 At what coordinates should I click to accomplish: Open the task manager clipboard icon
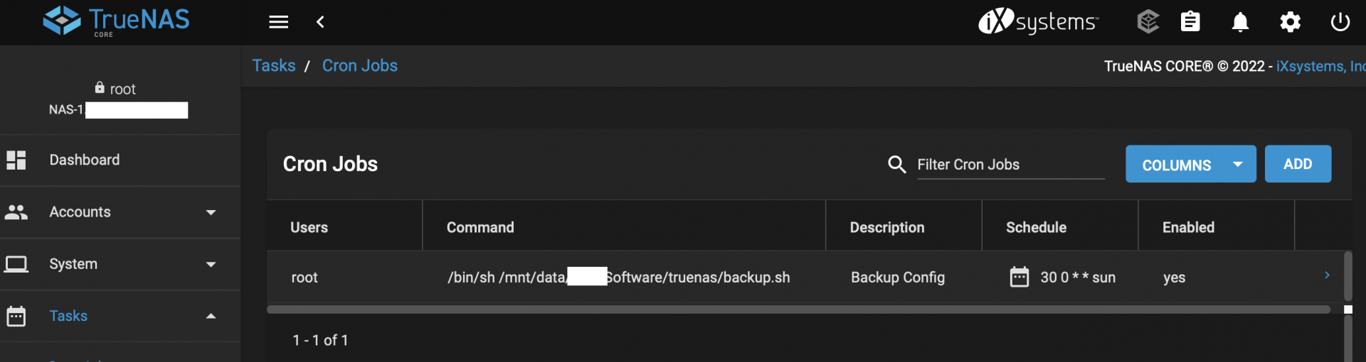click(x=1190, y=22)
